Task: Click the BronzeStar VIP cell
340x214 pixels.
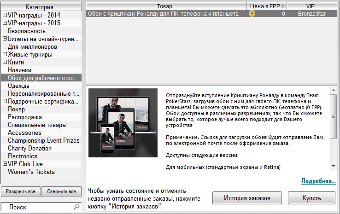Action: point(312,14)
